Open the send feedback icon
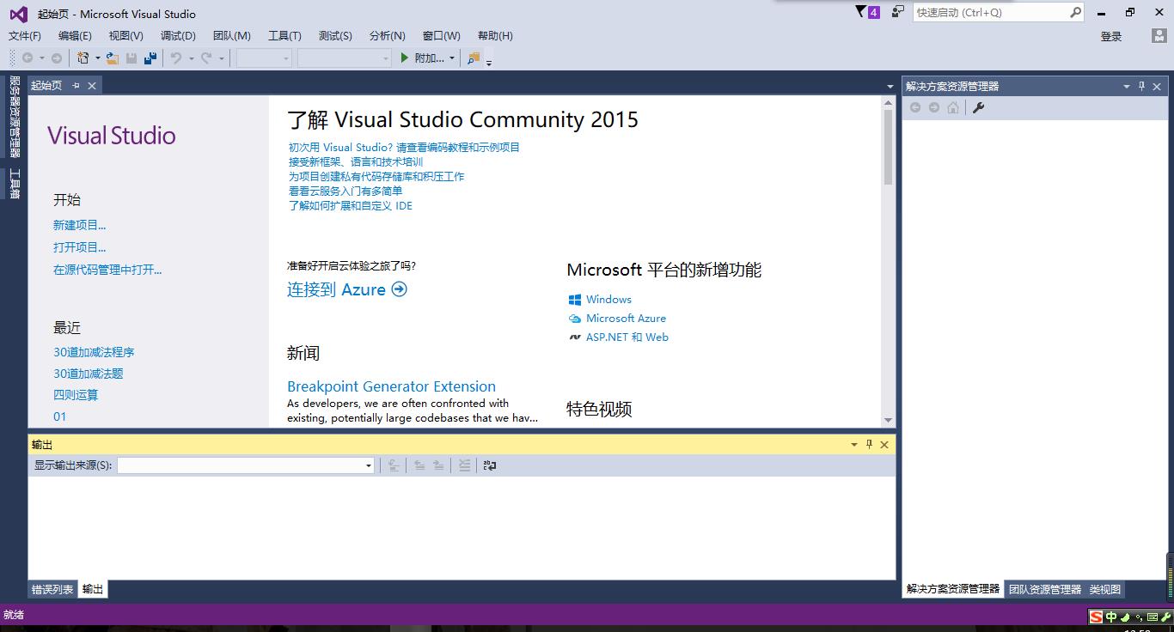Image resolution: width=1174 pixels, height=632 pixels. pyautogui.click(x=898, y=12)
